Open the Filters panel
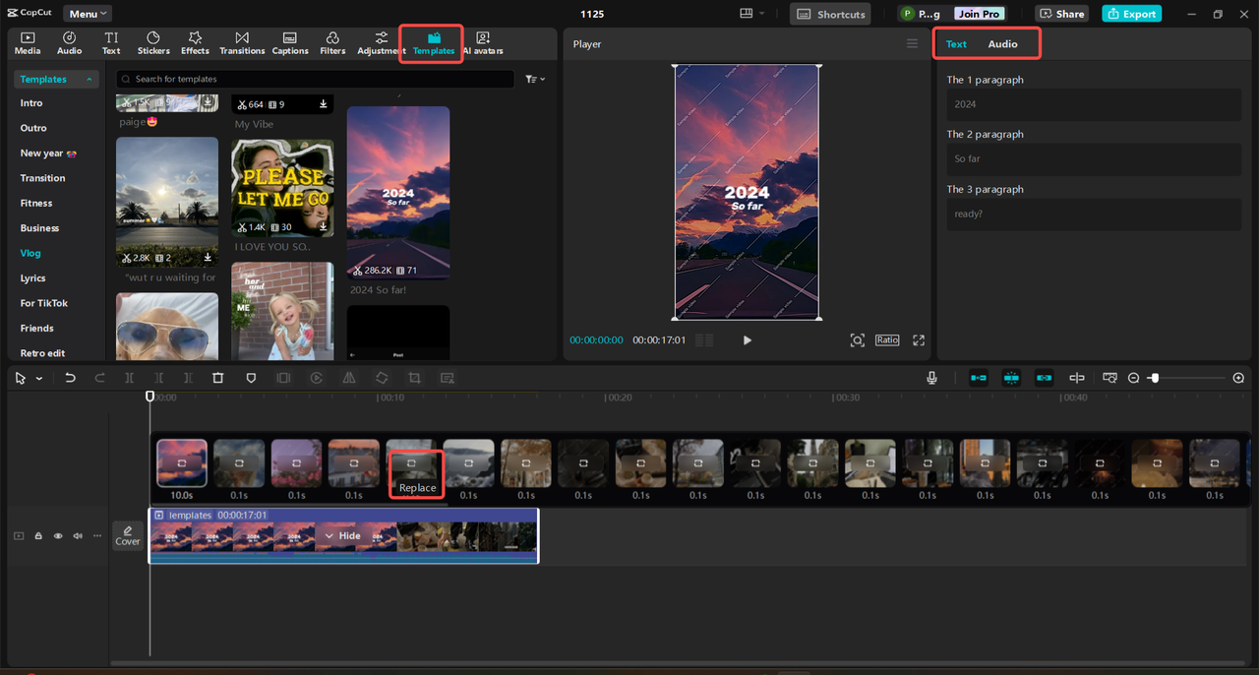The width and height of the screenshot is (1259, 675). click(332, 43)
